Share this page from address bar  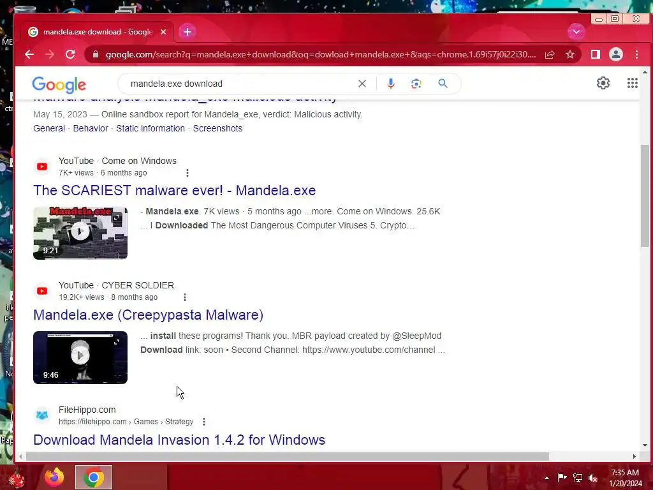[550, 55]
